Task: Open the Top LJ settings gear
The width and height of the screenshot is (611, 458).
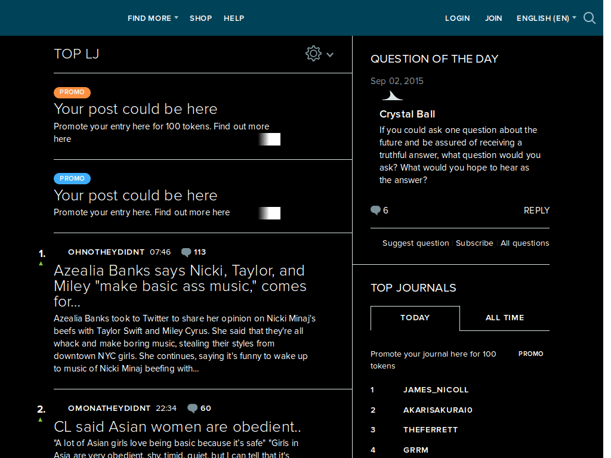Action: [313, 54]
